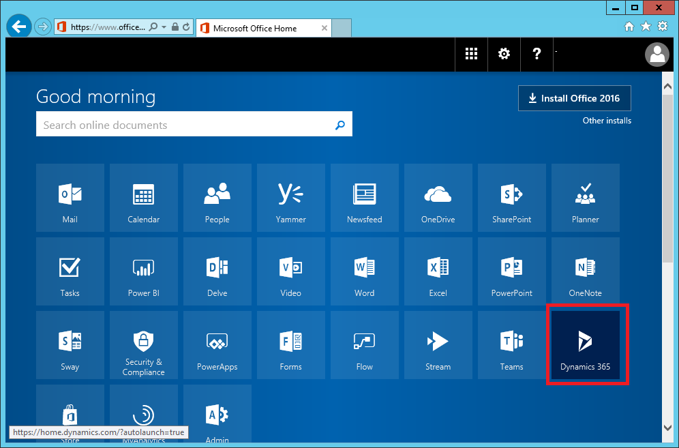
Task: Open the Delve tile
Action: (217, 271)
